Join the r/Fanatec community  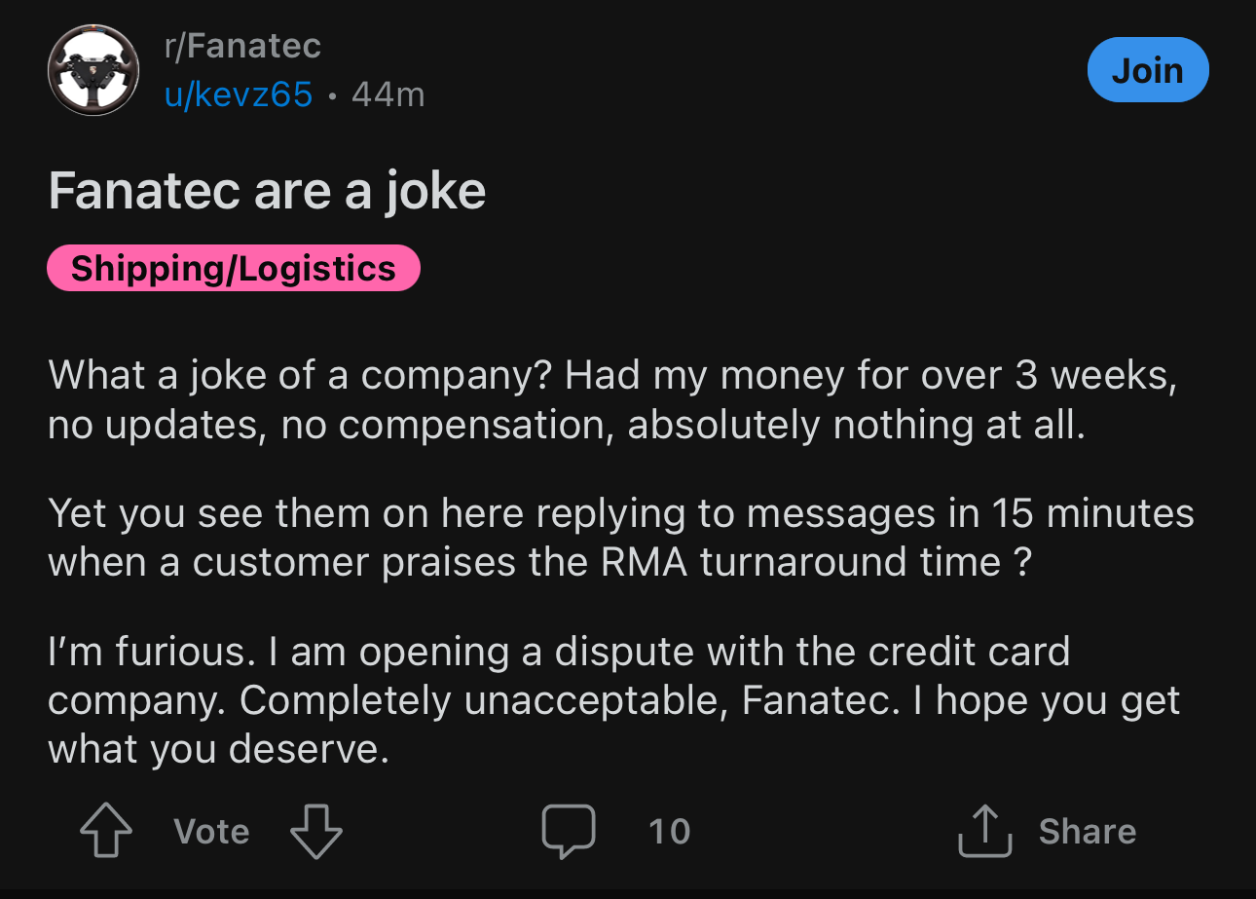(x=1147, y=70)
